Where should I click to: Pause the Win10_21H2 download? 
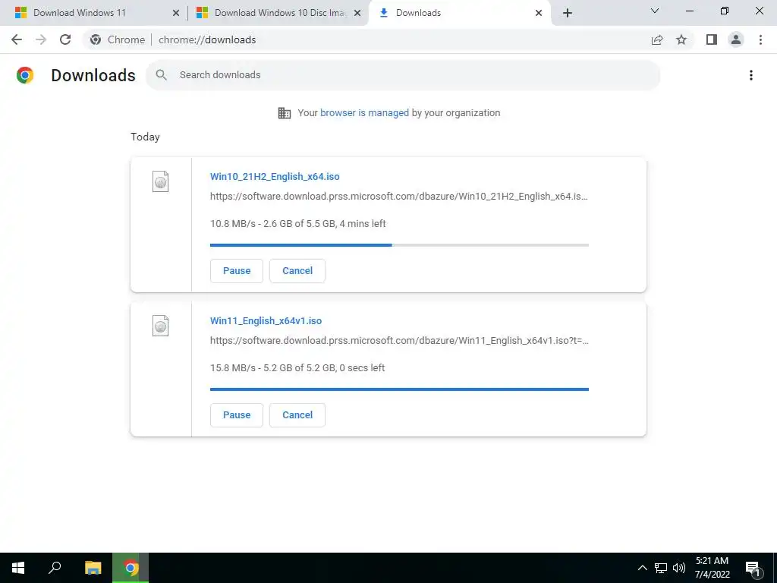pos(237,271)
